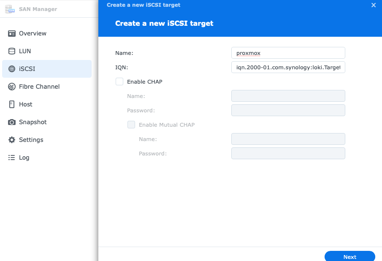Click the Host server icon
382x261 pixels.
click(x=12, y=104)
